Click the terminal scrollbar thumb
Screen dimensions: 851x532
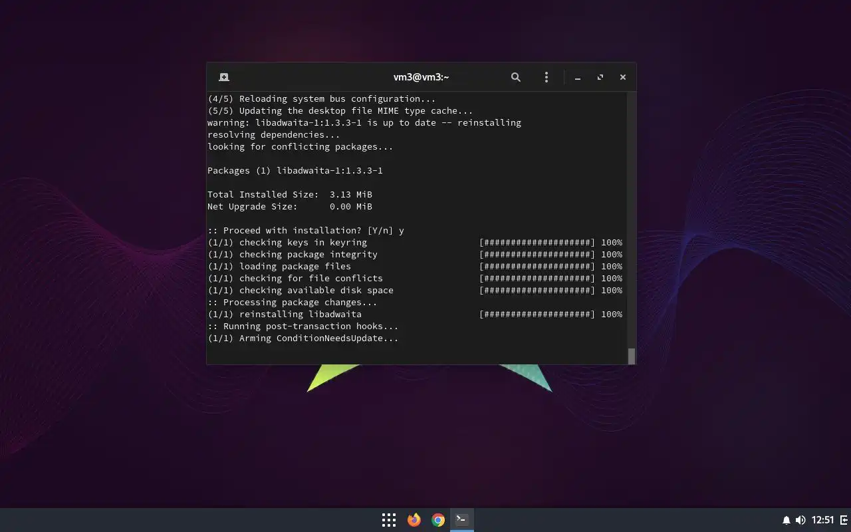click(x=632, y=356)
